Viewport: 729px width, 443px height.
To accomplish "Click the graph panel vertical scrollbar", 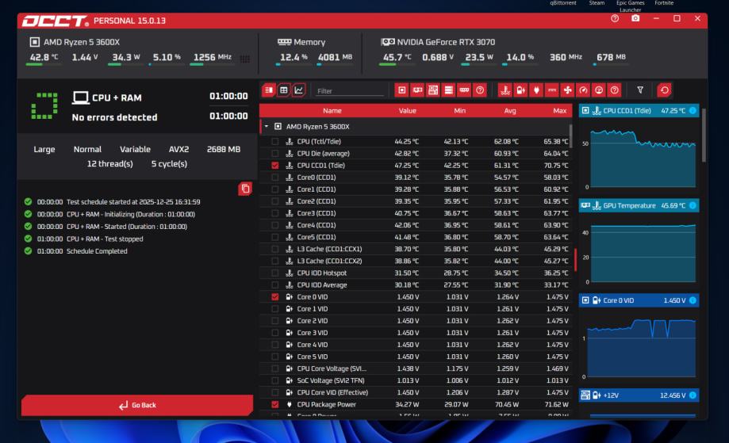I will (x=704, y=136).
